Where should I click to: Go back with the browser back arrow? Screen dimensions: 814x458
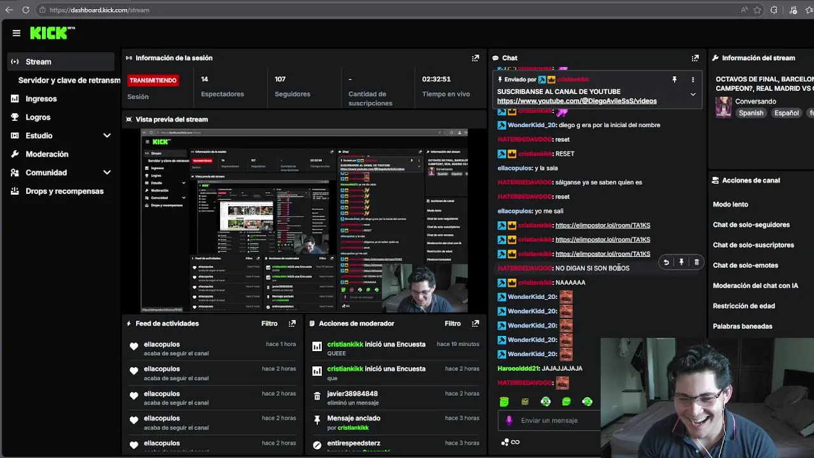coord(9,10)
